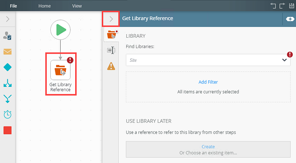Open the Errors warning triangle tab
Screen dimensions: 296x163
111,66
